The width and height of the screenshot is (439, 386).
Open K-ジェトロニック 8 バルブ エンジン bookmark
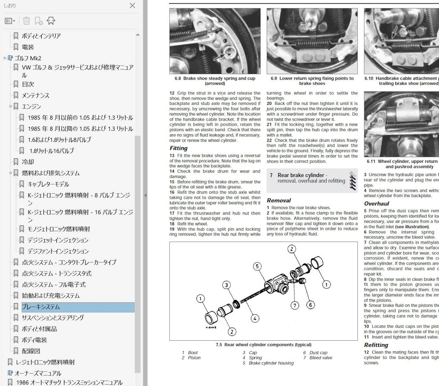point(79,199)
